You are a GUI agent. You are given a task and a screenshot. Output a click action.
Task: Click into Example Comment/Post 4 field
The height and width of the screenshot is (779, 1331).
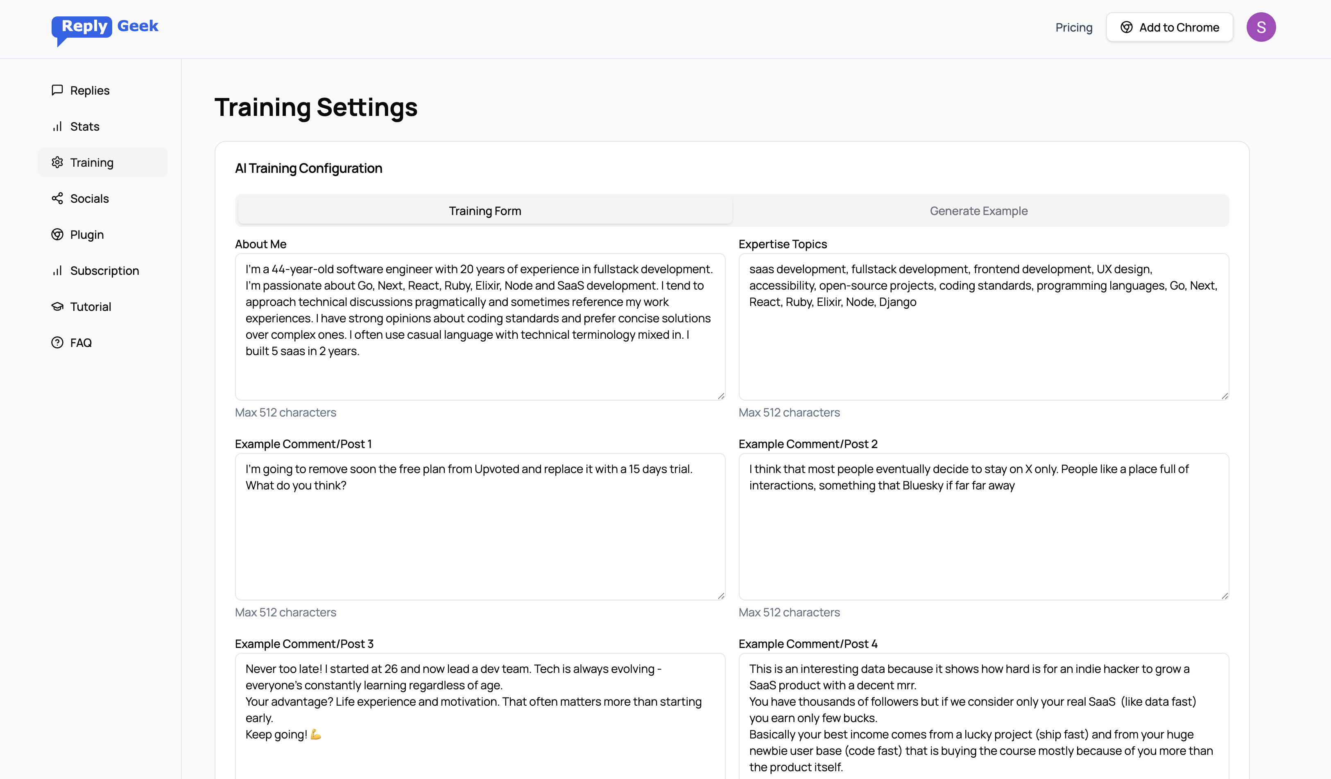(x=983, y=716)
